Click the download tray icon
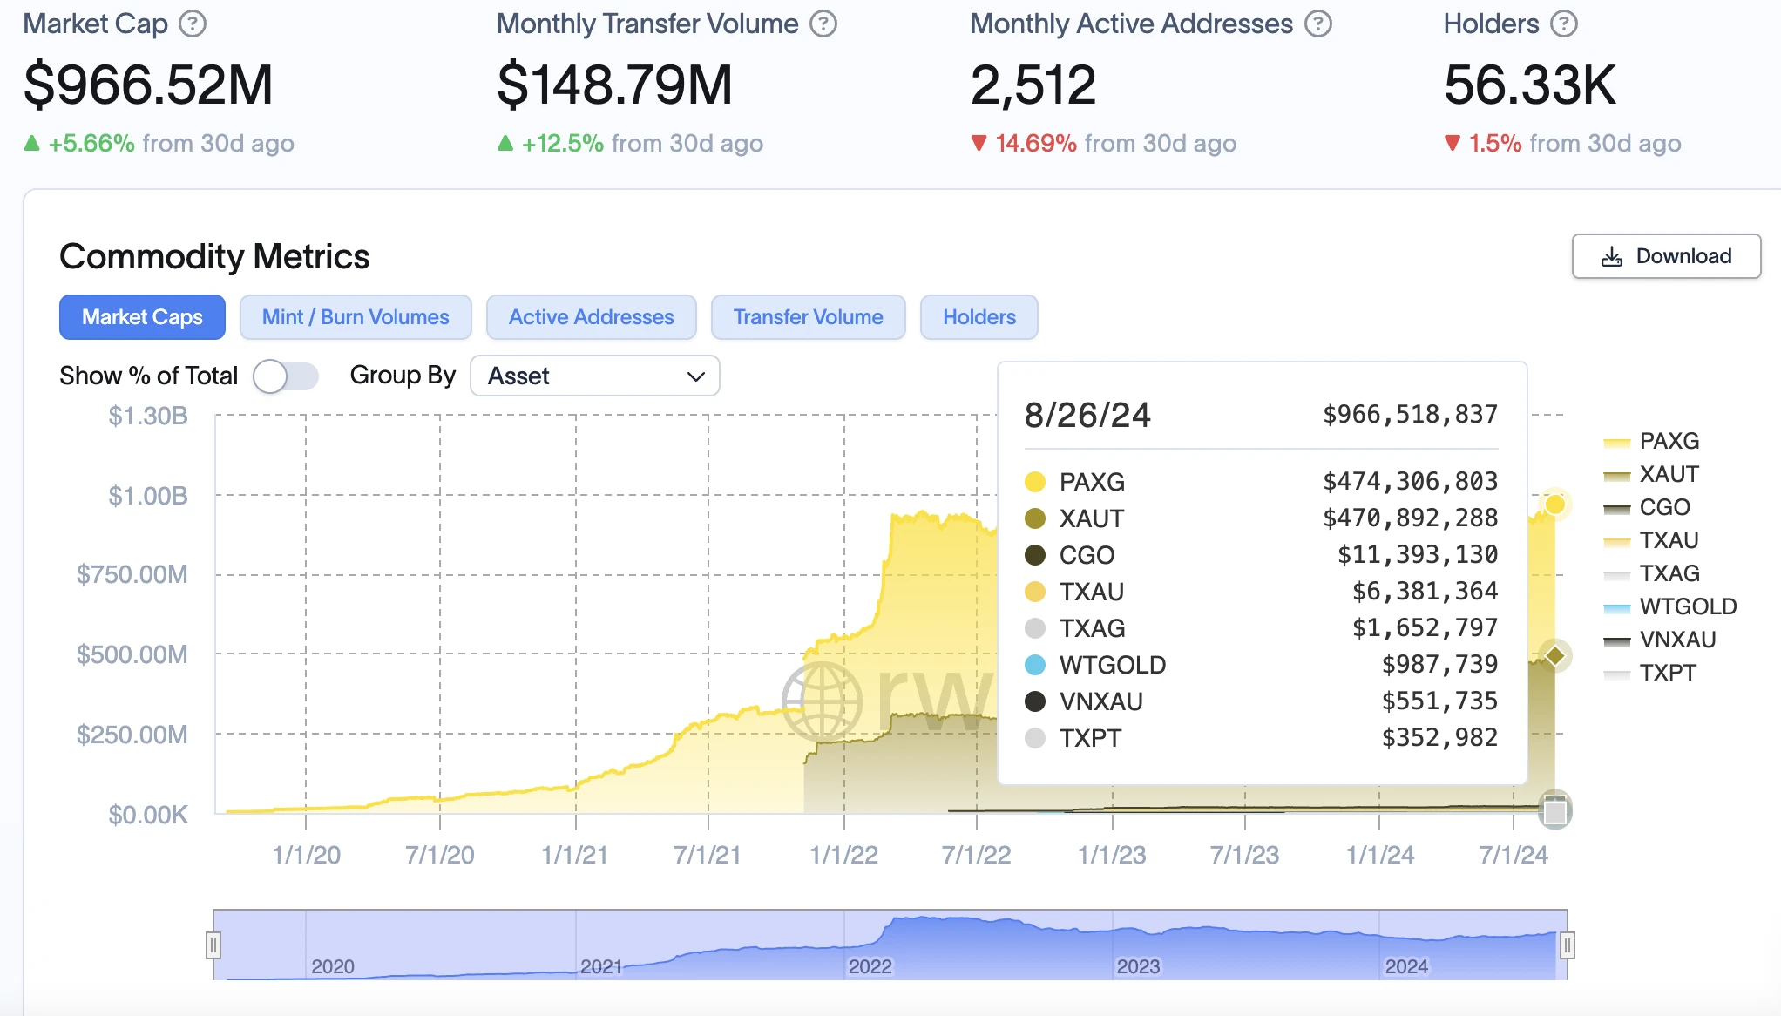The width and height of the screenshot is (1781, 1016). [x=1611, y=256]
